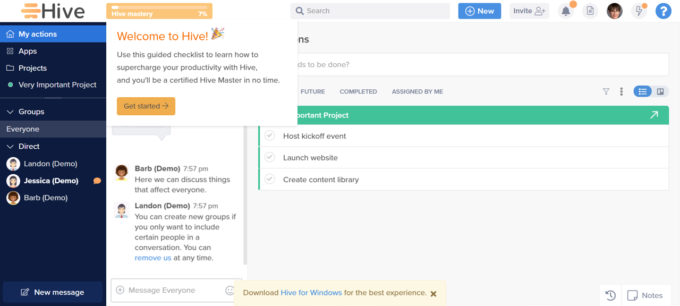Open the filter funnel for actions

click(x=606, y=91)
